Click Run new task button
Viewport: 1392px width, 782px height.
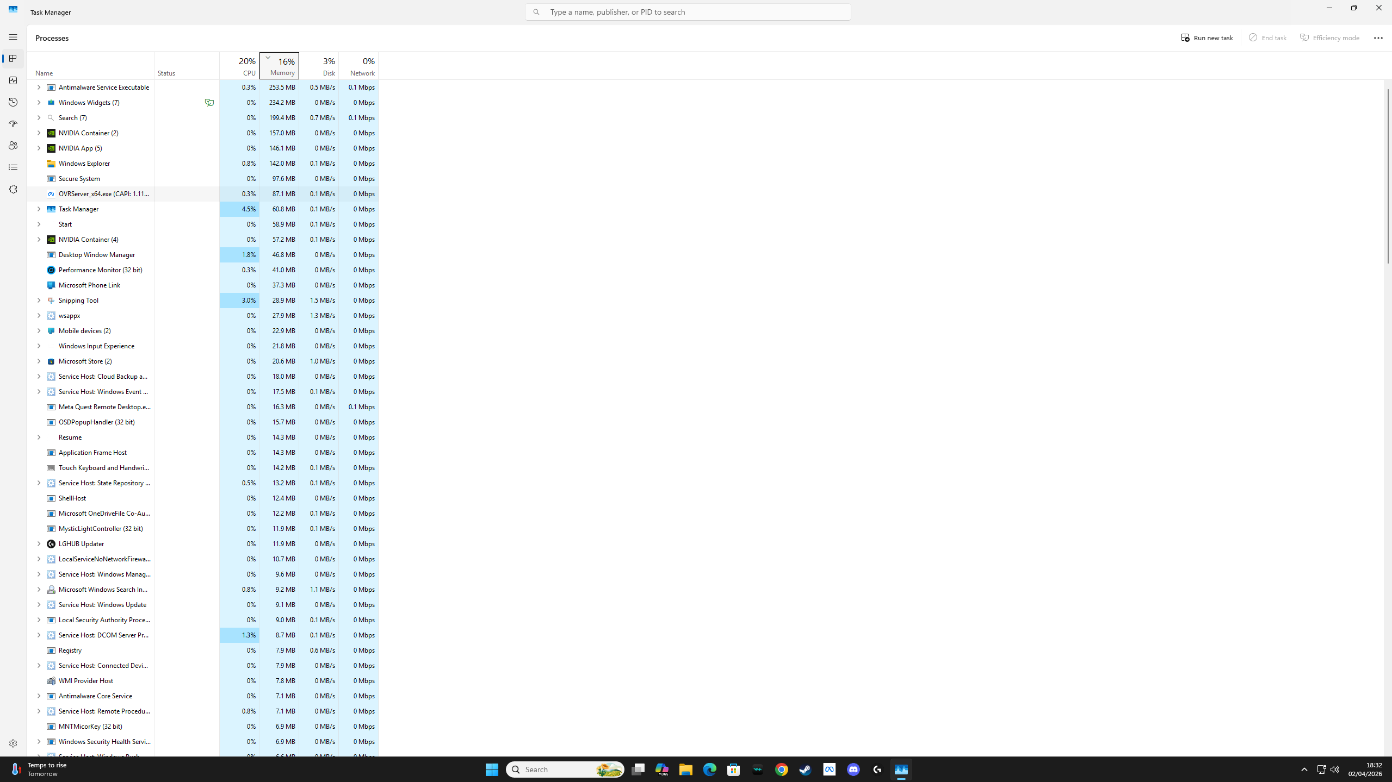1207,37
